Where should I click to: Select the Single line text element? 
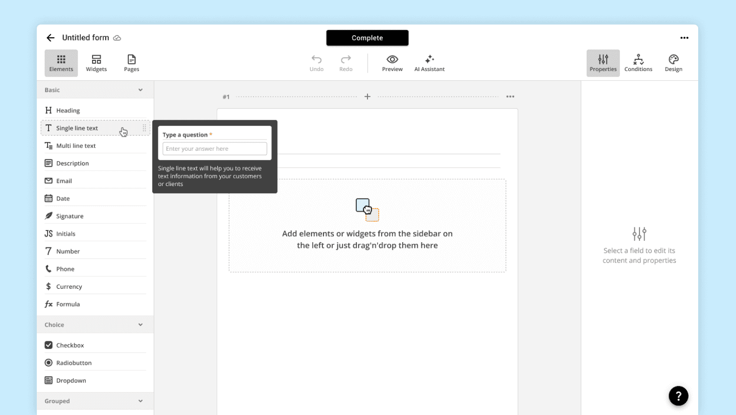95,128
